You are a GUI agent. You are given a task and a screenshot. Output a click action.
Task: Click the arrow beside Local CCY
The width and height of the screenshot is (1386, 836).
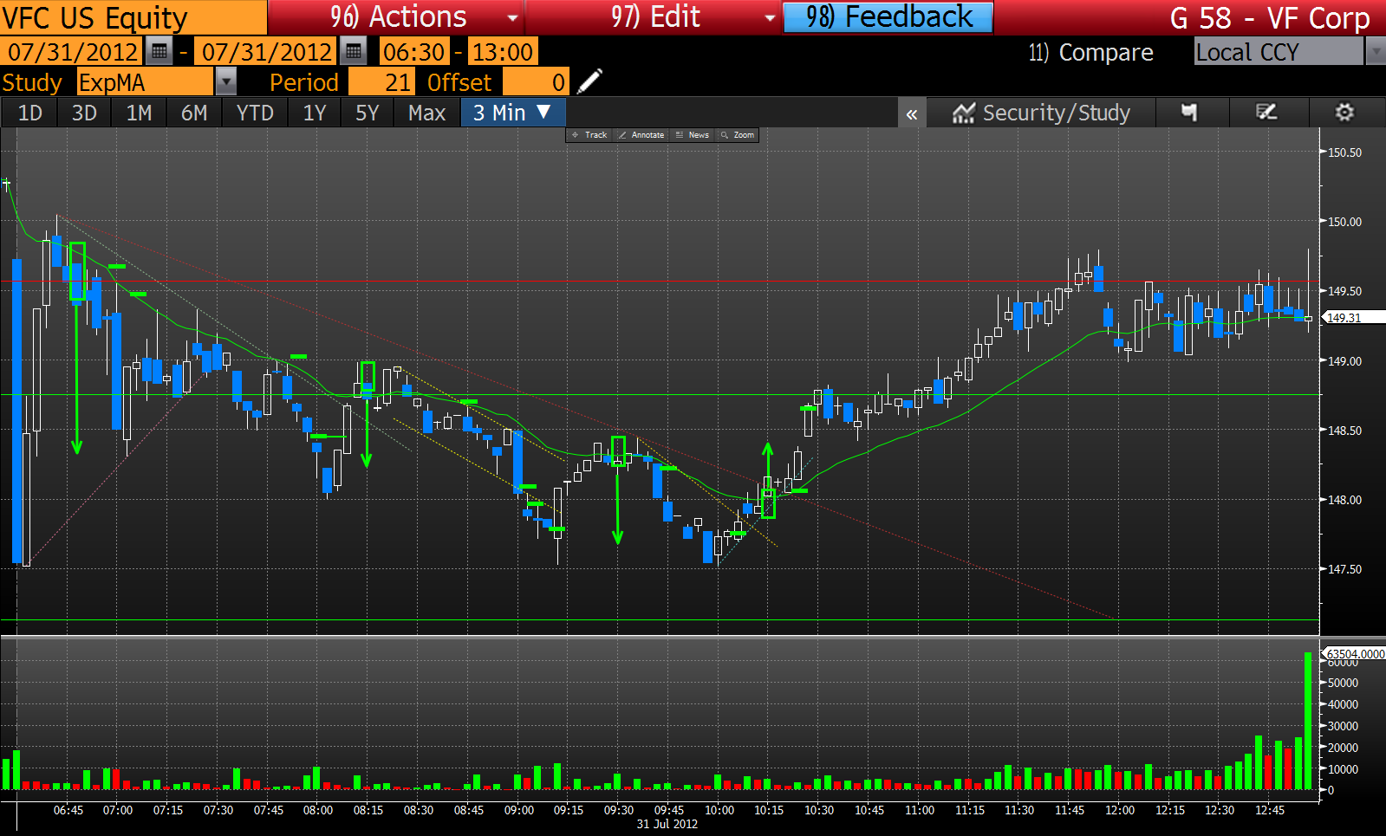[1375, 52]
